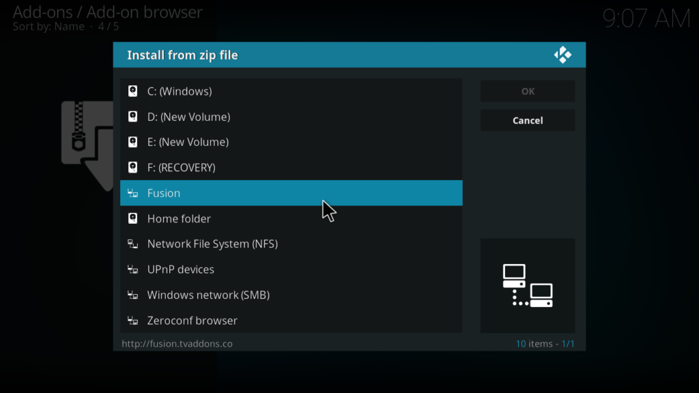The image size is (699, 393).
Task: Click the 10 items - 1/1 counter
Action: (x=545, y=344)
